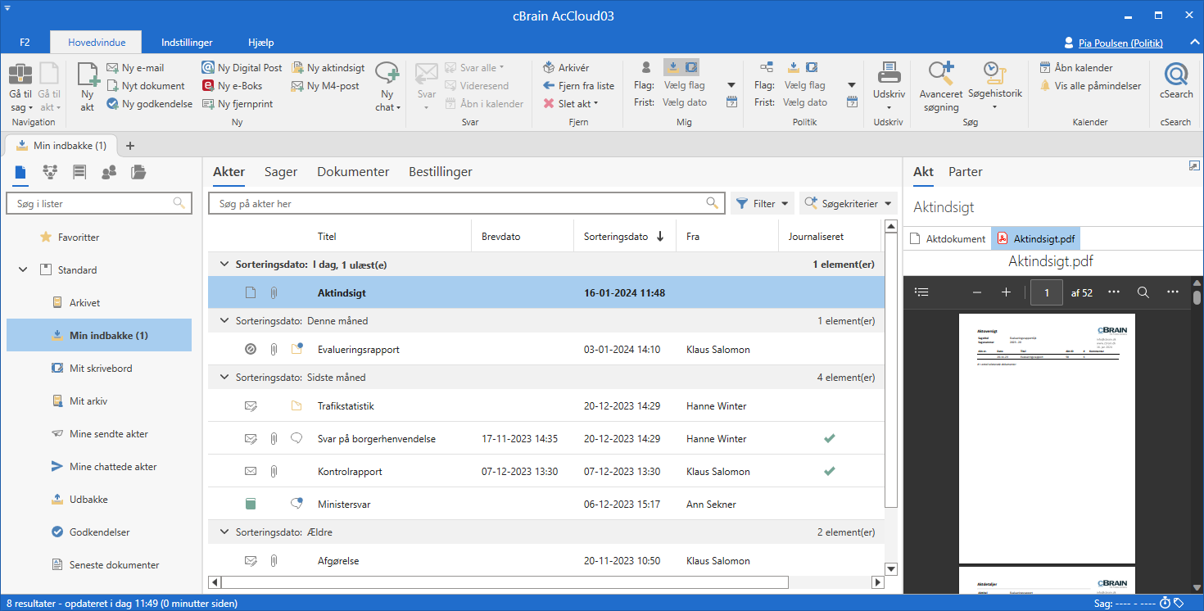Click Ny Digital Post in the ribbon
1204x611 pixels.
(242, 68)
